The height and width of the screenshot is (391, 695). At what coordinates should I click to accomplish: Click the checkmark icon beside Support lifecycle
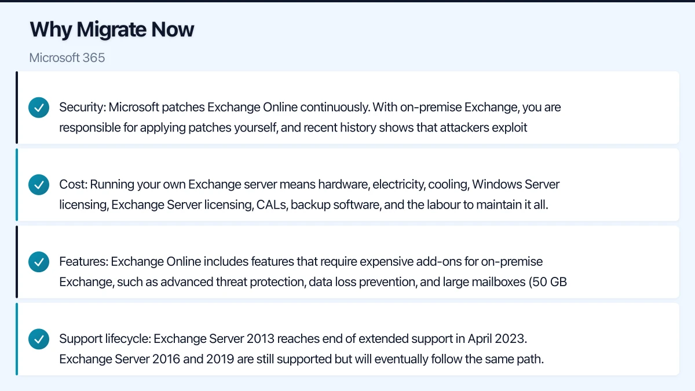point(39,339)
